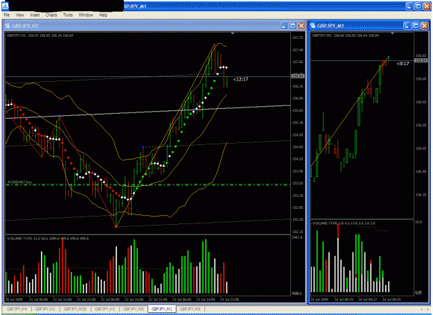The width and height of the screenshot is (433, 315).
Task: Click the 19.9 volume scale label
Action: 418,222
